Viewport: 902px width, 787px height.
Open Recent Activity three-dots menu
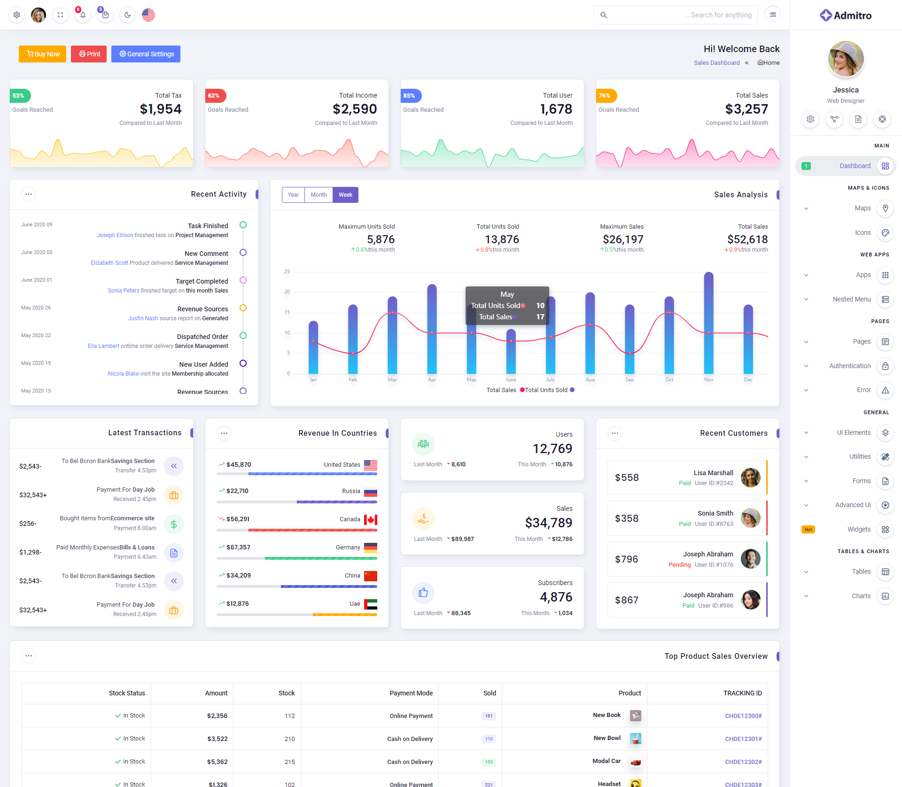pyautogui.click(x=29, y=194)
